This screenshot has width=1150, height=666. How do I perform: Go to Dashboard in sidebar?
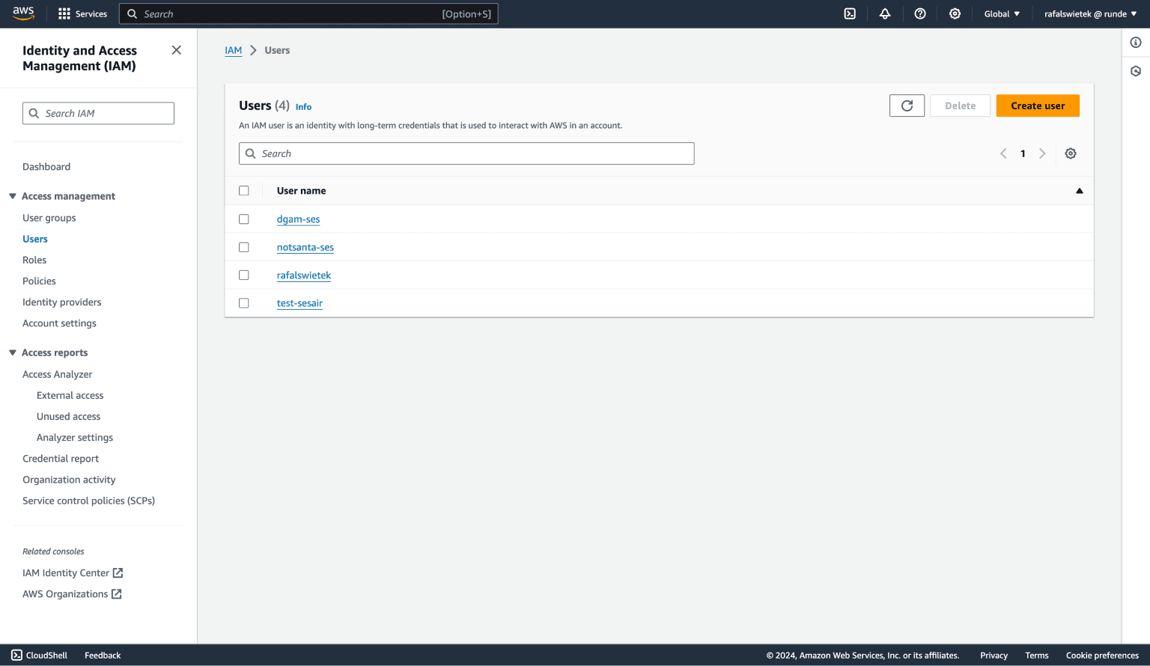click(x=46, y=167)
